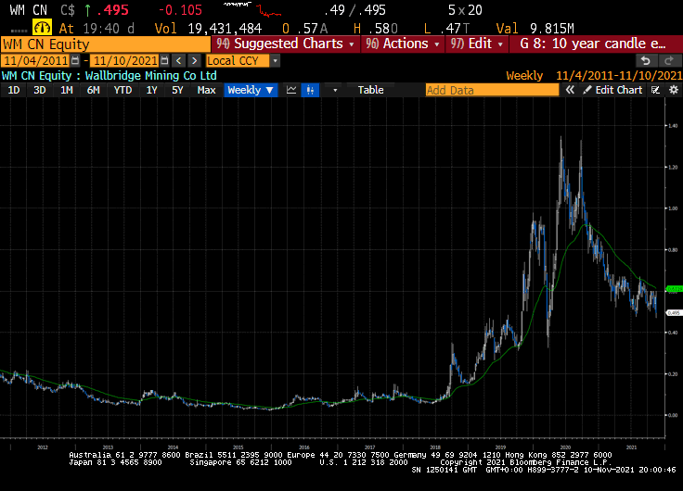Click the bid/ask .49 / .495 quote
683x491 pixels.
click(x=354, y=9)
